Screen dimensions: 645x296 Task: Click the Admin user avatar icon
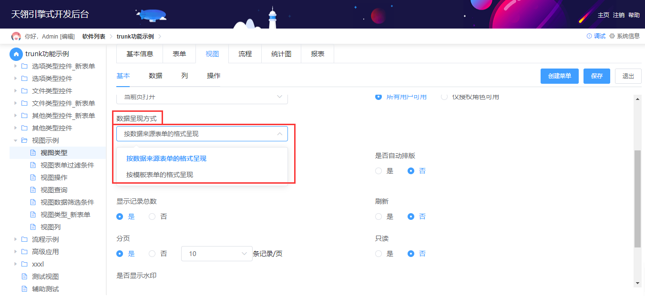pyautogui.click(x=16, y=37)
